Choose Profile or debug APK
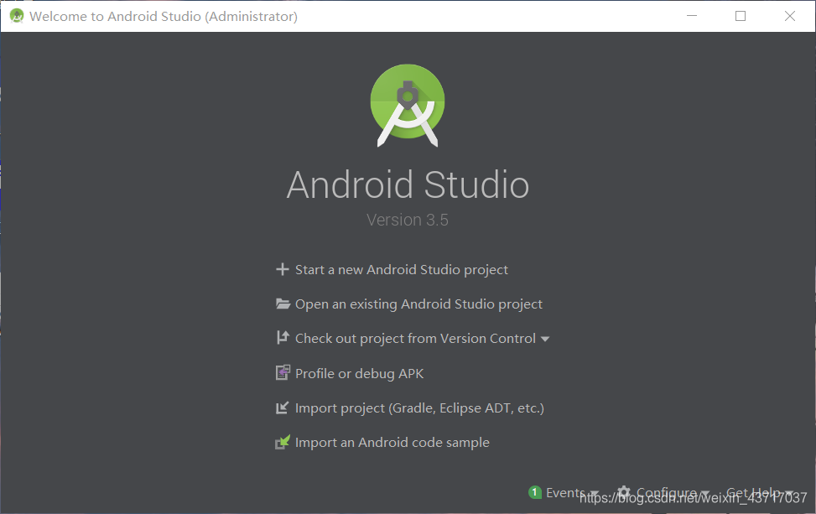The image size is (816, 514). point(359,373)
